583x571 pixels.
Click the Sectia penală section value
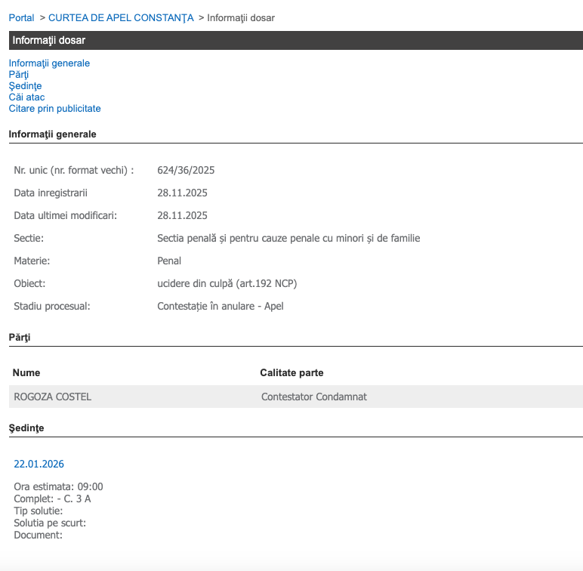click(x=288, y=239)
